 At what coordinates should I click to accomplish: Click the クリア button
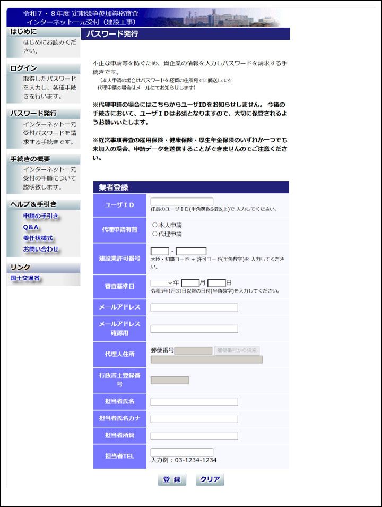(x=210, y=479)
